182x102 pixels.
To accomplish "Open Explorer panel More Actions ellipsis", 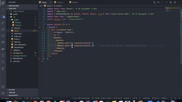I will [35, 2].
